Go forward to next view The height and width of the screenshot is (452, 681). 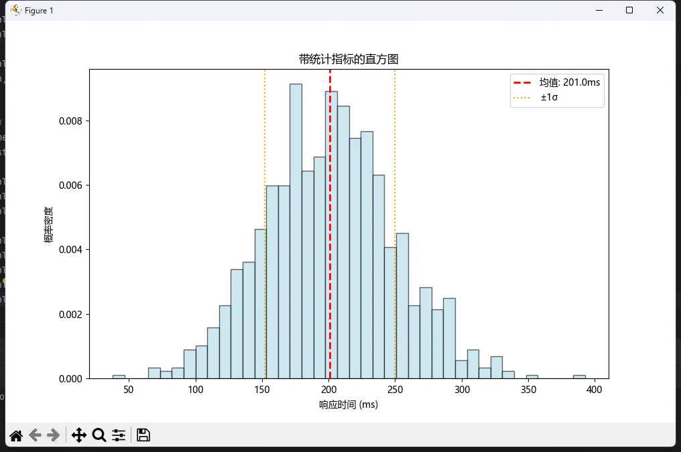point(54,435)
